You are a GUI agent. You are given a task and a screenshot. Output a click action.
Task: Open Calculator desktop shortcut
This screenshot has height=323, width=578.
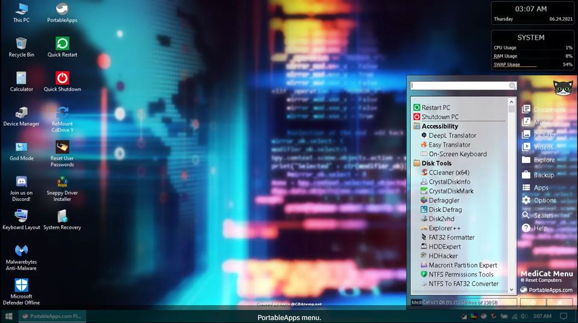click(x=22, y=82)
